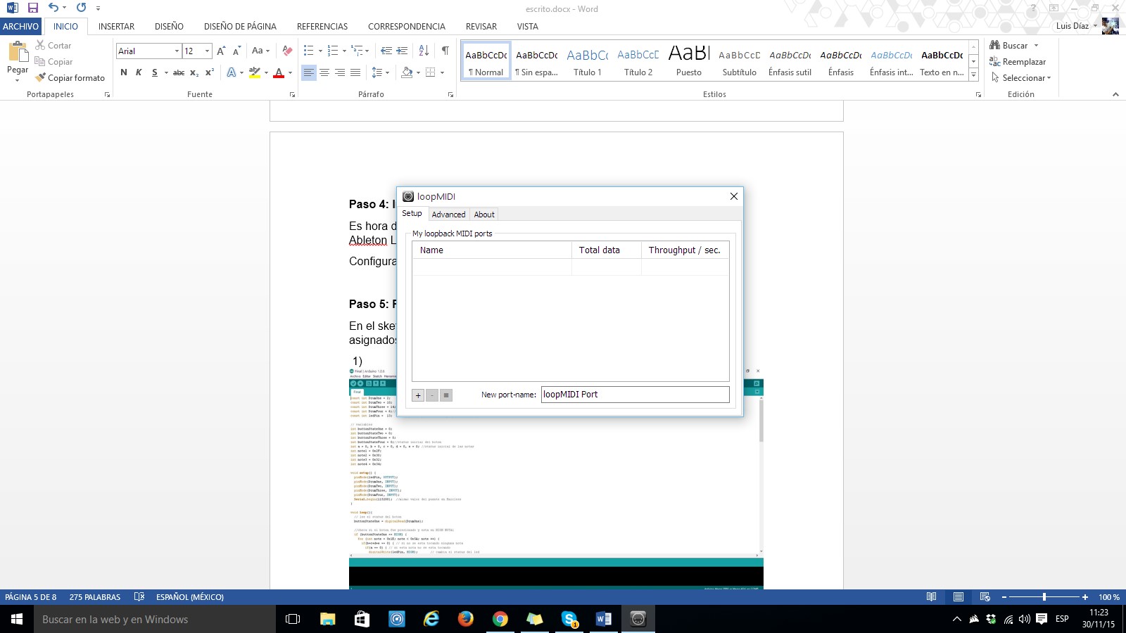Open the multilevel list dropdown
Viewport: 1126px width, 633px height.
pyautogui.click(x=366, y=51)
